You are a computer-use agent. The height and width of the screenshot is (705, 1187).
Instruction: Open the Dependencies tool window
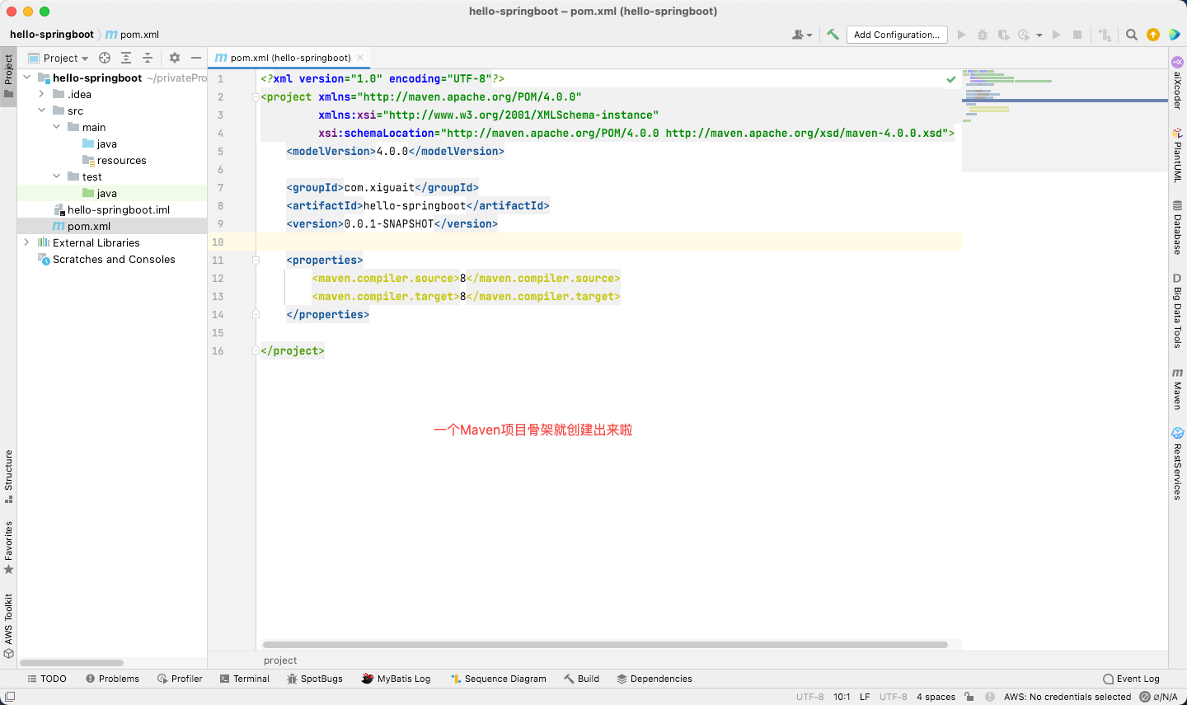(654, 679)
